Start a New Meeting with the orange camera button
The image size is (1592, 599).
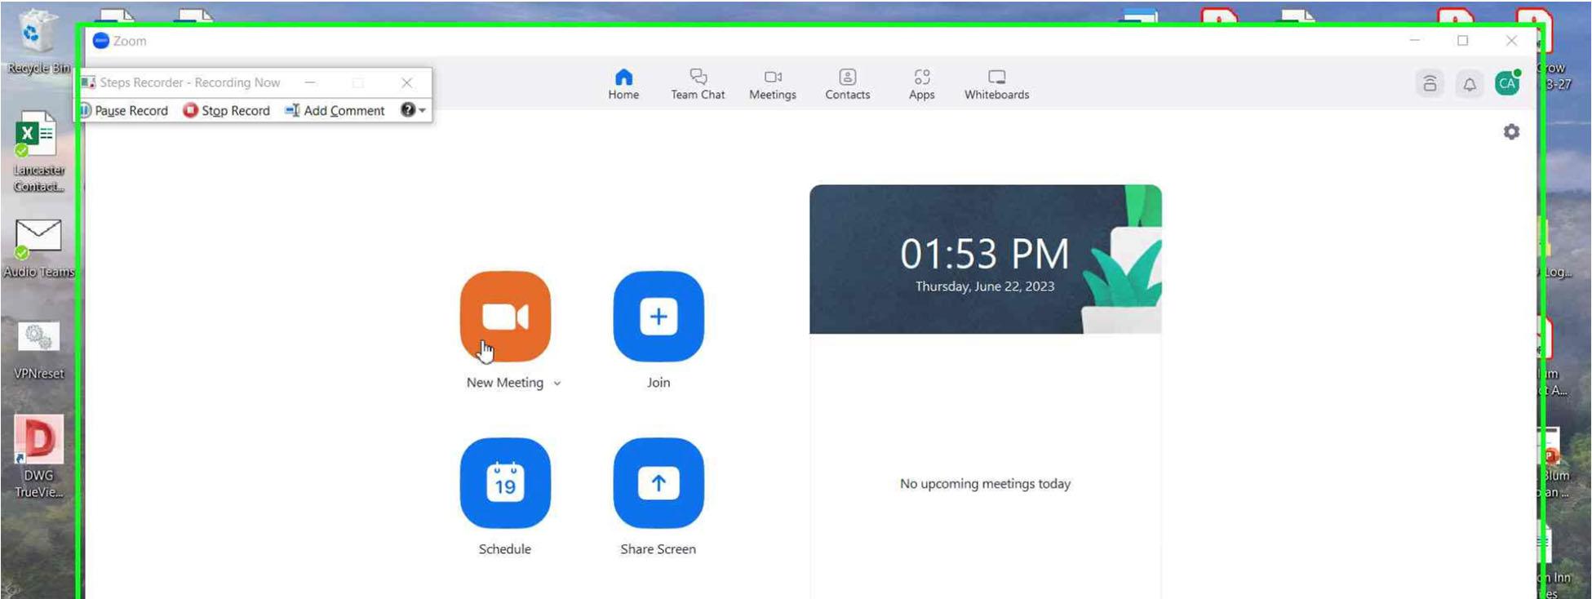point(505,317)
